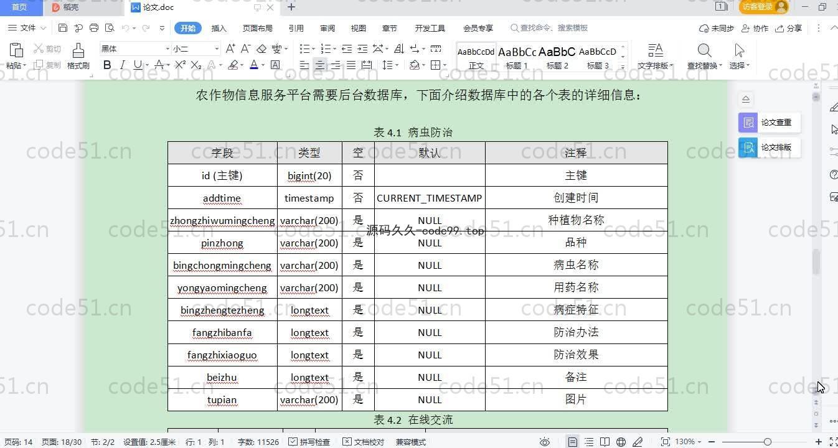Click the zoom slider handle
The image size is (838, 448).
pyautogui.click(x=767, y=442)
